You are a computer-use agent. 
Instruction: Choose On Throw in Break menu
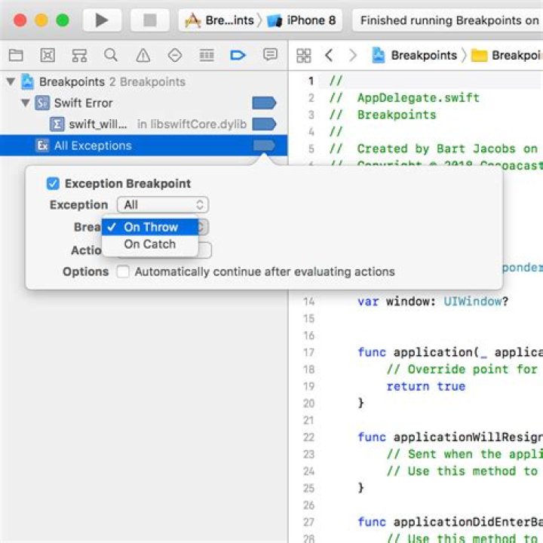[150, 227]
